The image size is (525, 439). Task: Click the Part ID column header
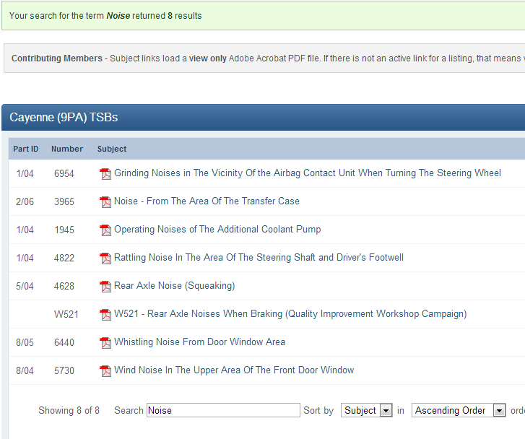coord(26,149)
